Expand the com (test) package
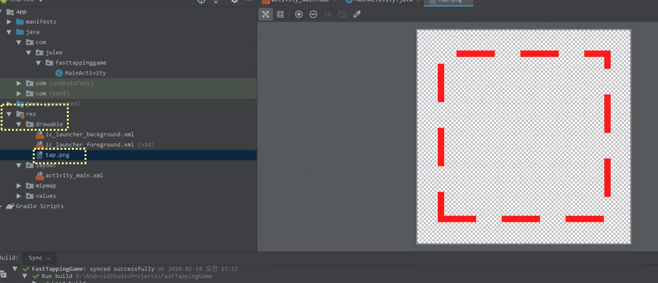The width and height of the screenshot is (658, 283). point(19,93)
